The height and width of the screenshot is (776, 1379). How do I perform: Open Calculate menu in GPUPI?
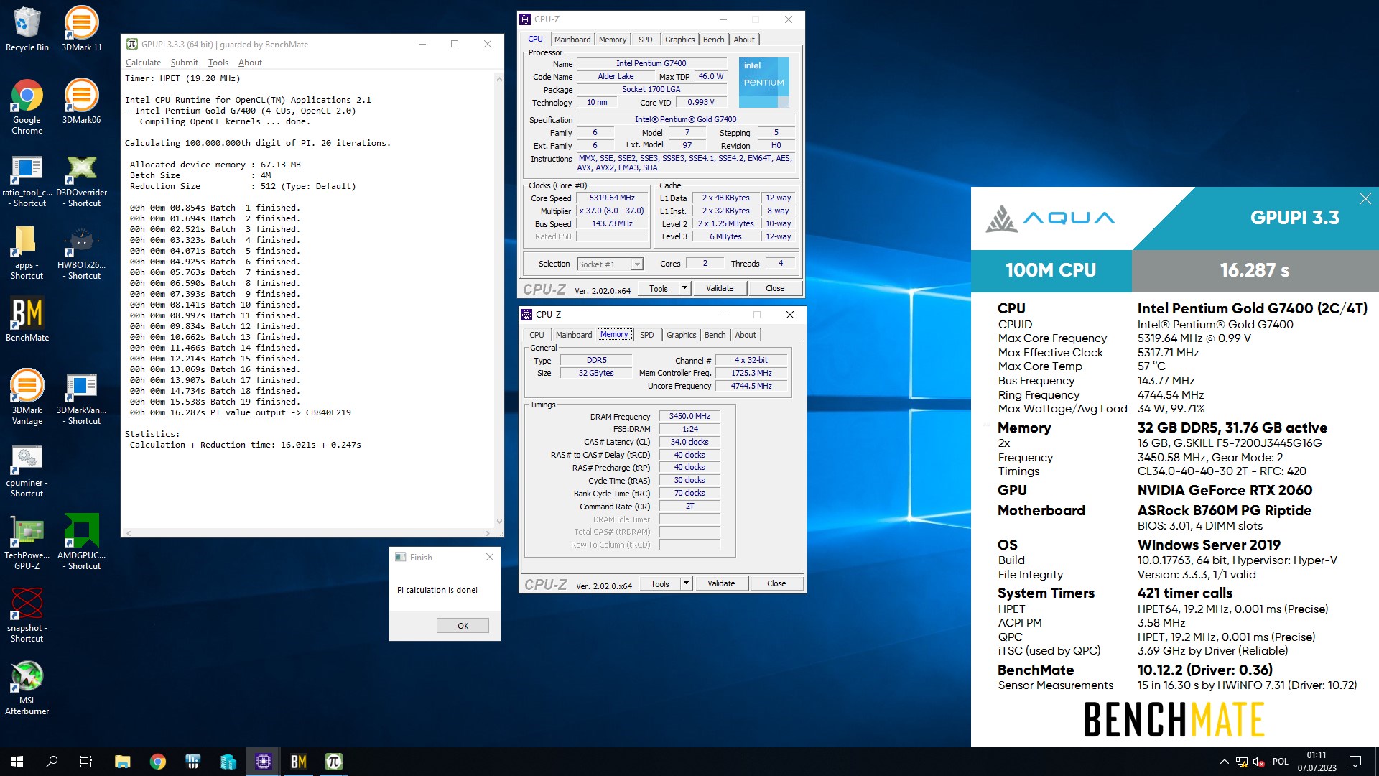point(143,63)
